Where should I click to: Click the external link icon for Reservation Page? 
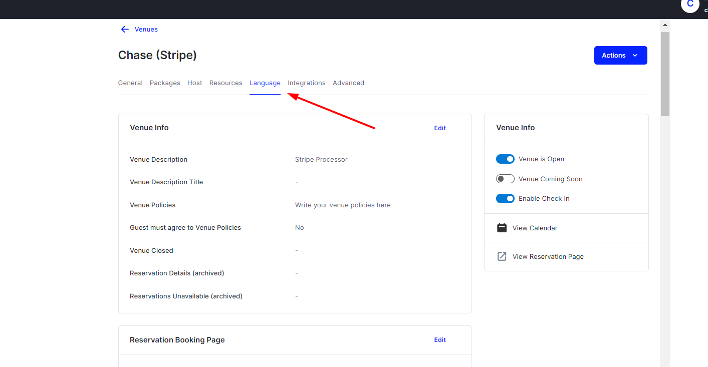[502, 256]
